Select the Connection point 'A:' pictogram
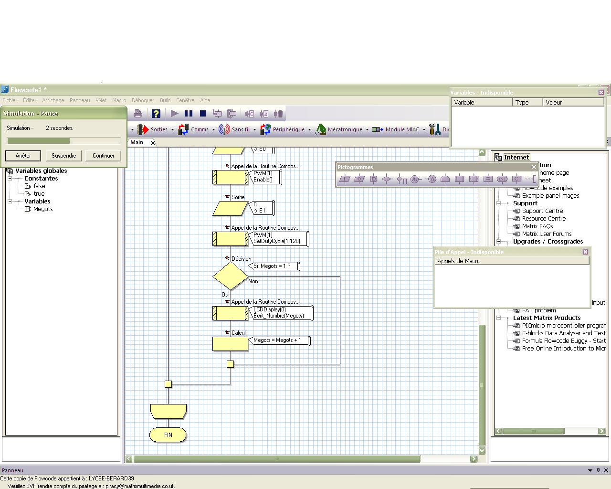This screenshot has height=489, width=611. click(x=416, y=179)
